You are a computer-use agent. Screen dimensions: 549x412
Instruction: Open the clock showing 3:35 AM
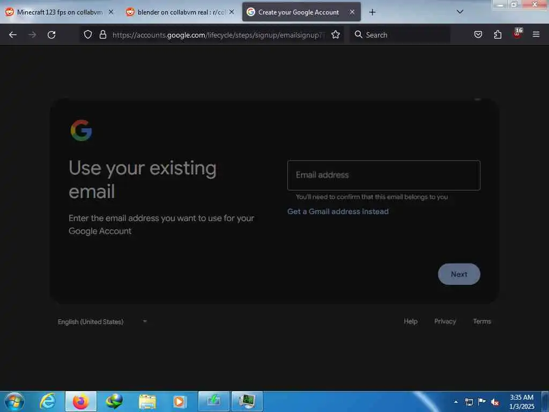(522, 402)
